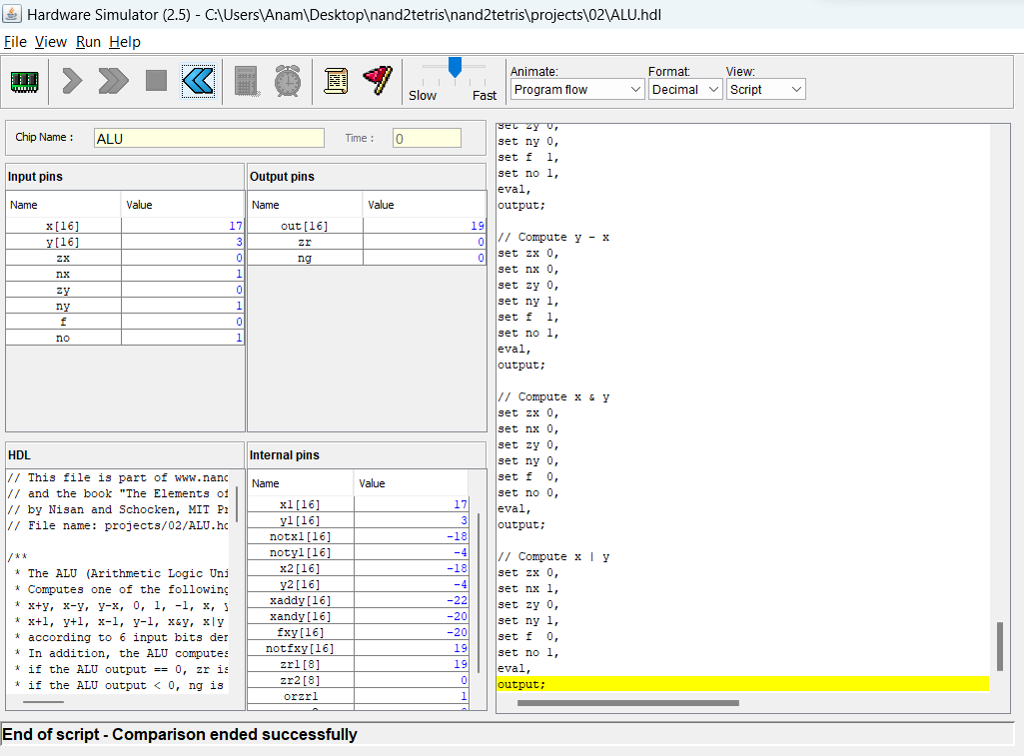This screenshot has height=756, width=1024.
Task: Click the Load Chip icon
Action: (x=24, y=81)
